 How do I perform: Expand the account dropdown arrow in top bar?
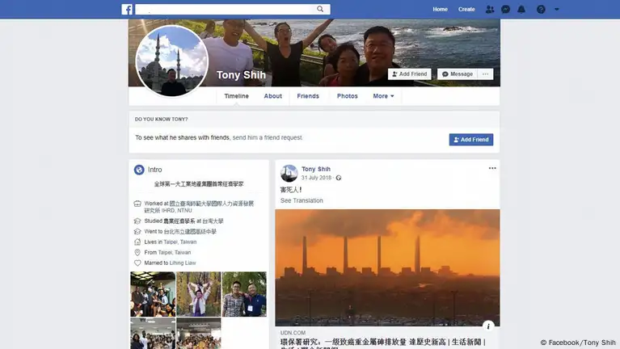click(557, 10)
